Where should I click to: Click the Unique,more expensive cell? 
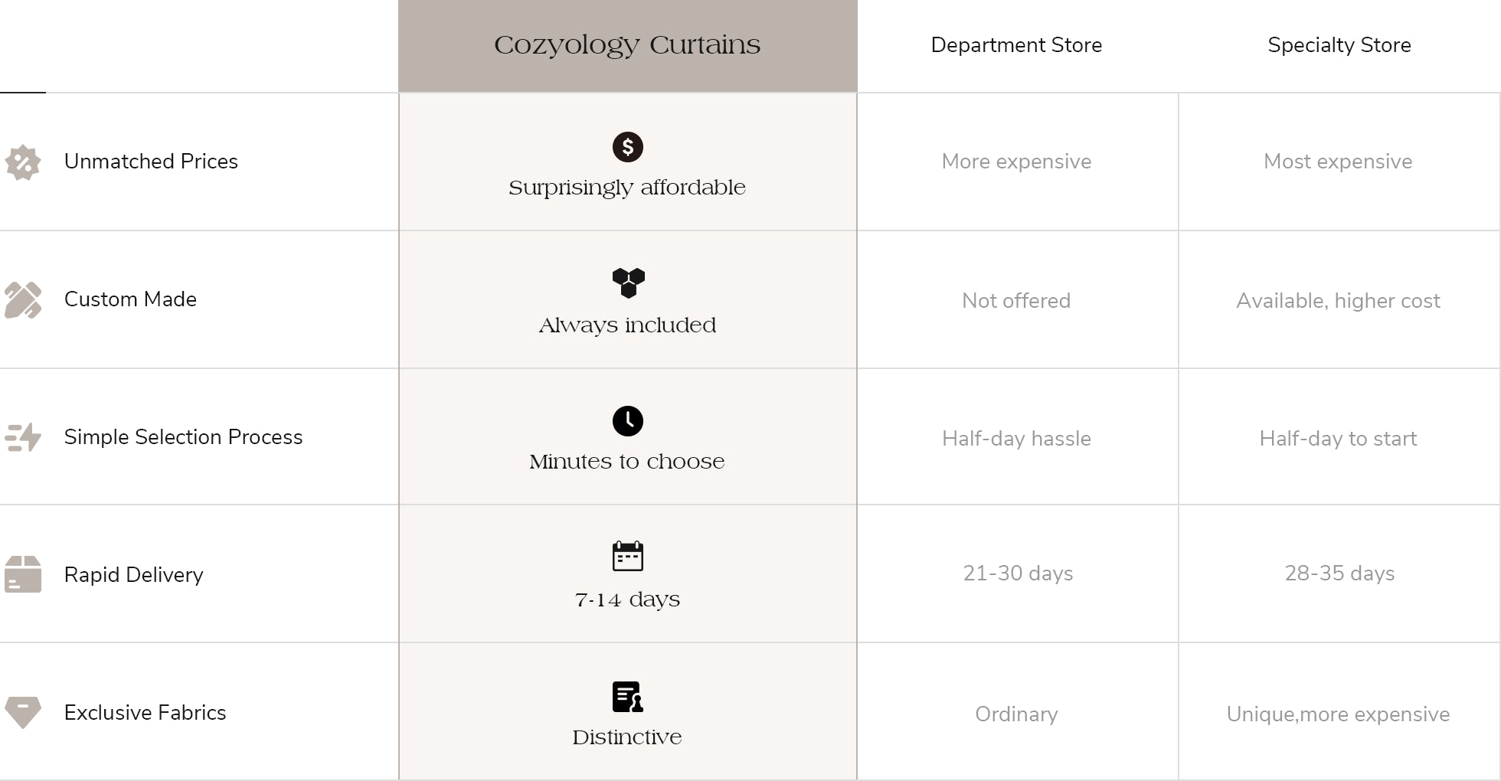coord(1339,712)
